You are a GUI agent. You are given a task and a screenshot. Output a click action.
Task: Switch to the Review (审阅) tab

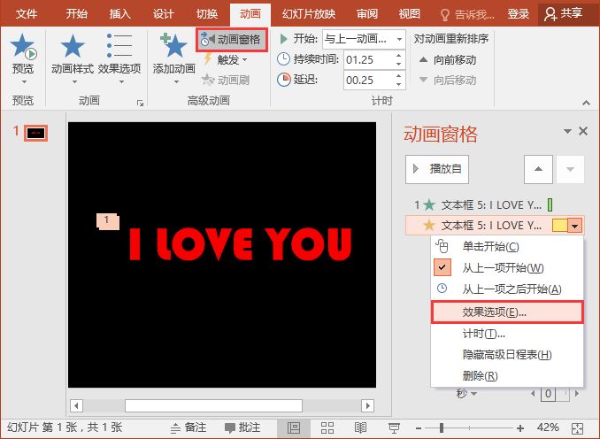367,14
